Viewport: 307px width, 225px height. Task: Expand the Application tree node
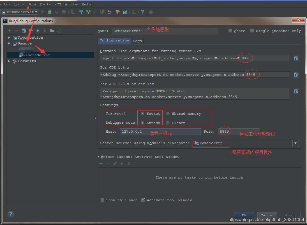pyautogui.click(x=9, y=37)
